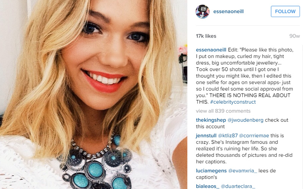
Task: Open the @ktliz87 mention
Action: coord(228,136)
